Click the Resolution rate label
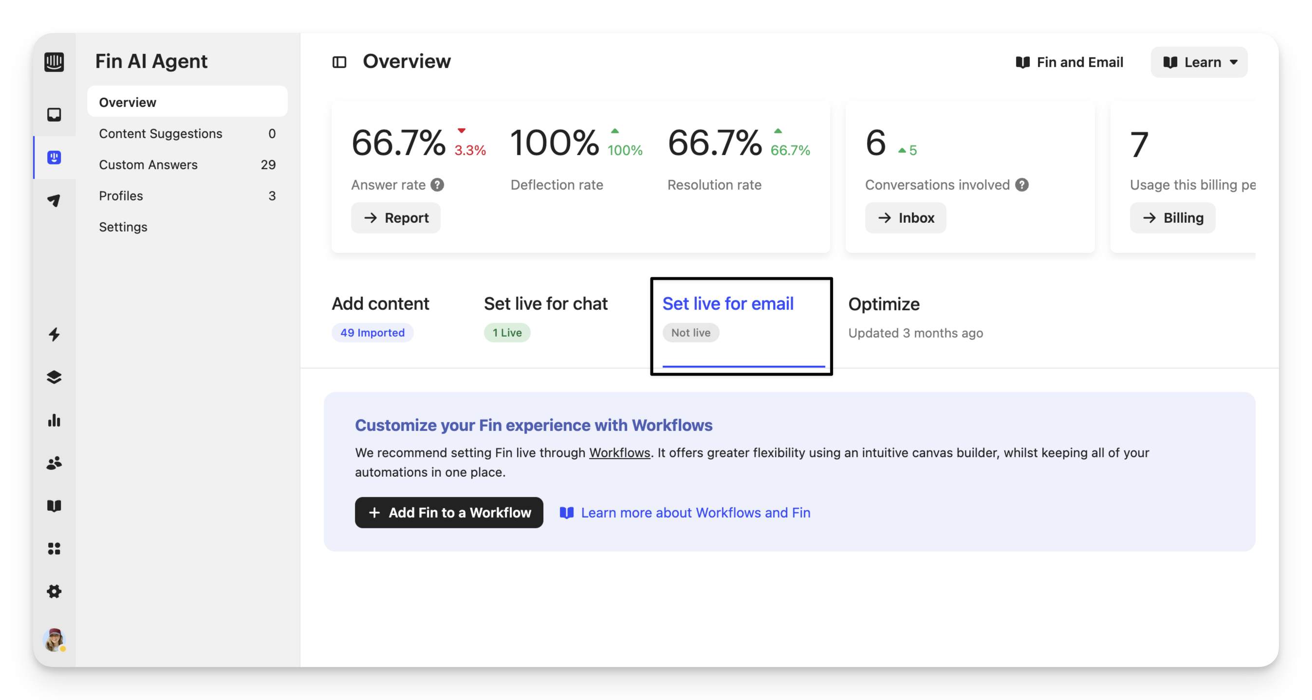 (x=715, y=185)
